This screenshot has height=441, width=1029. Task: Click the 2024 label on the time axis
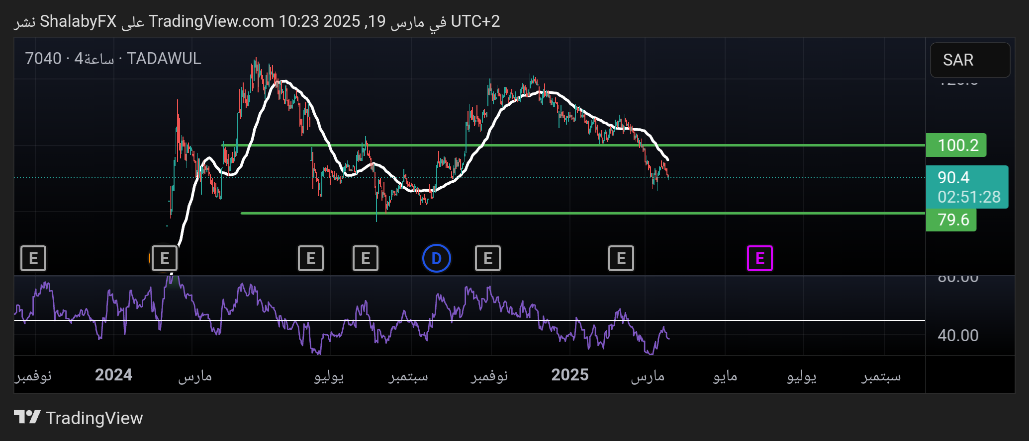[x=113, y=375]
